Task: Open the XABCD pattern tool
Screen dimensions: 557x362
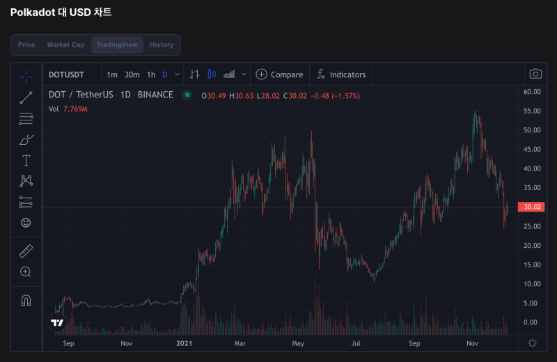Action: (26, 181)
